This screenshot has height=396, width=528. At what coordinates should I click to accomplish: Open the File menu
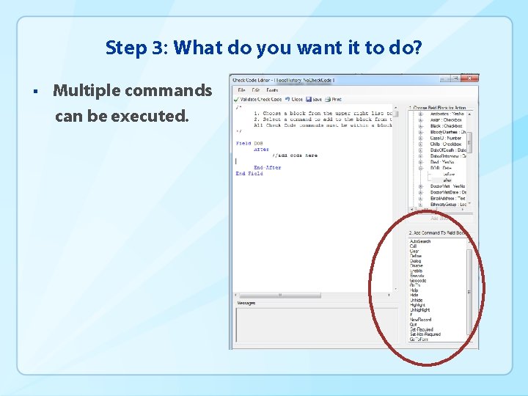click(241, 90)
